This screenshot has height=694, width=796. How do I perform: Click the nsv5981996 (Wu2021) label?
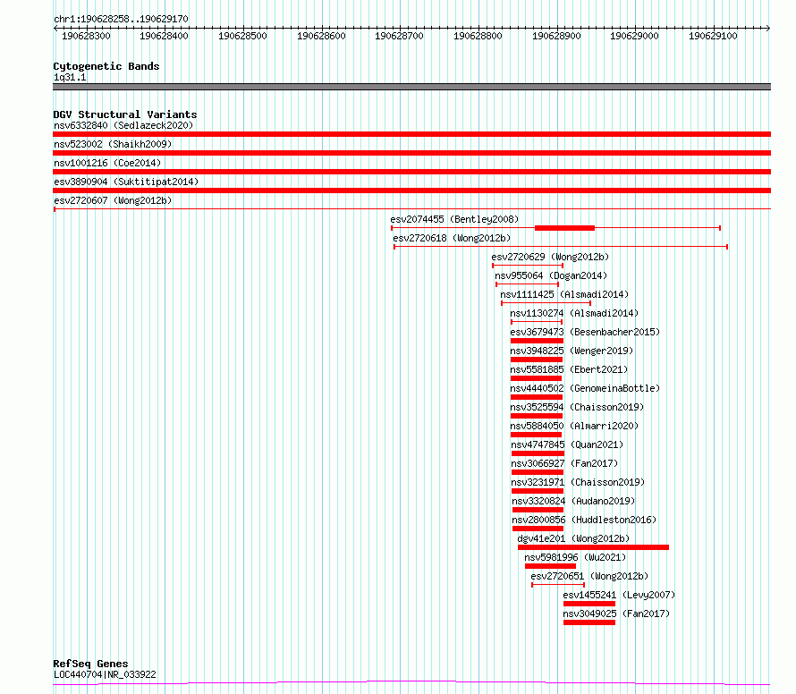575,557
